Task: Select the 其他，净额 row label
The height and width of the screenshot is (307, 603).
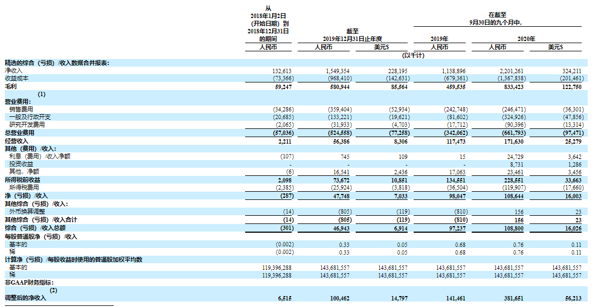Action: click(24, 172)
